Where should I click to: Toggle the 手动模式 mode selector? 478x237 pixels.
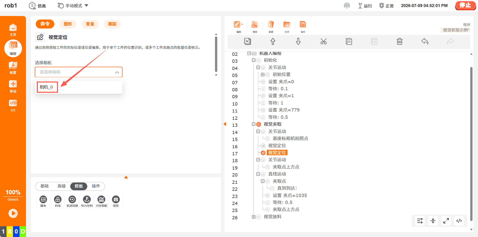[73, 5]
